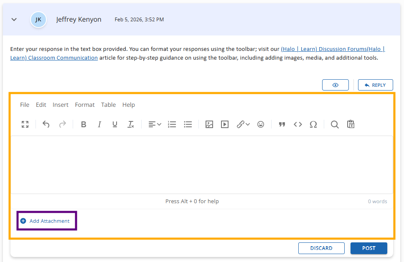Toggle italic text formatting
This screenshot has width=404, height=262.
tap(99, 124)
